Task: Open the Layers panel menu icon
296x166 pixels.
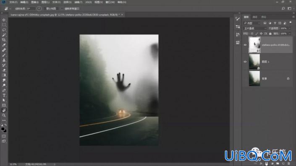Action: click(293, 17)
